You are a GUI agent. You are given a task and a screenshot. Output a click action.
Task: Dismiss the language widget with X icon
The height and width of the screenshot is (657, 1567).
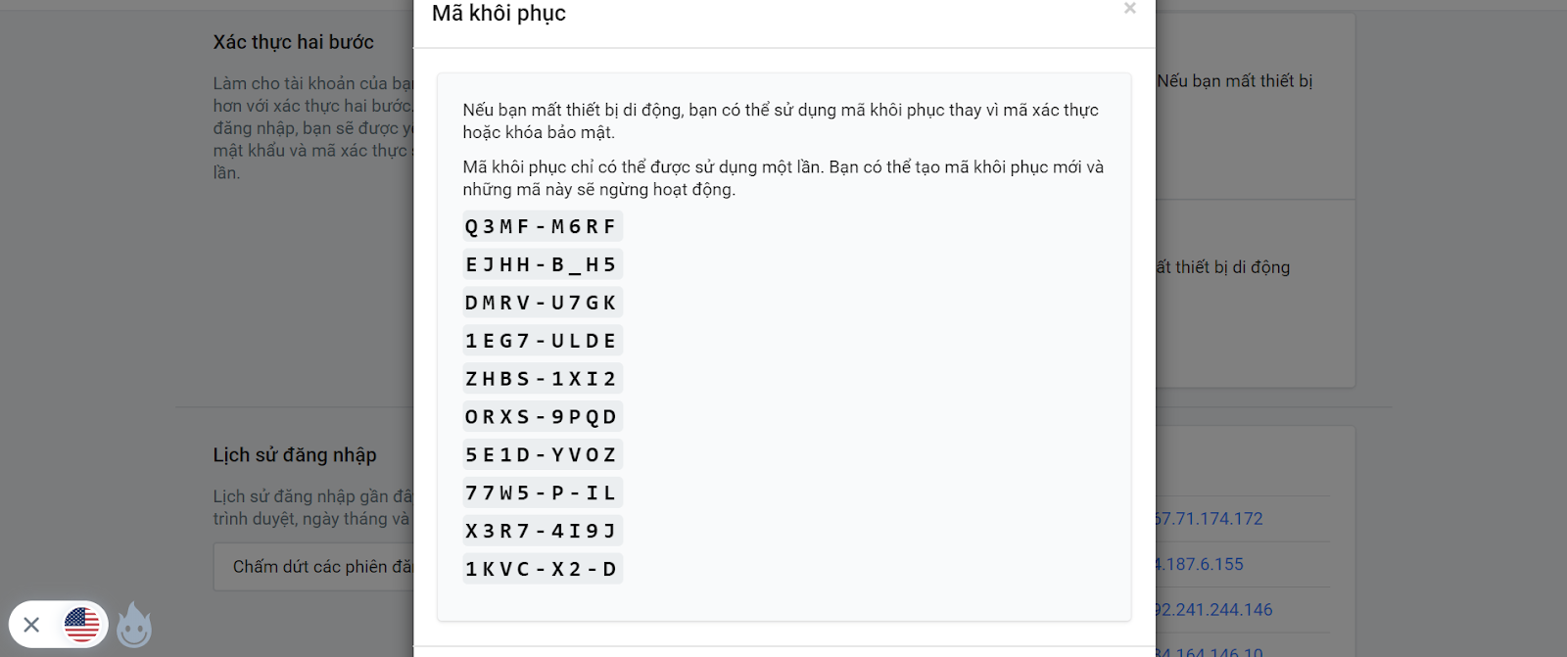click(x=31, y=625)
